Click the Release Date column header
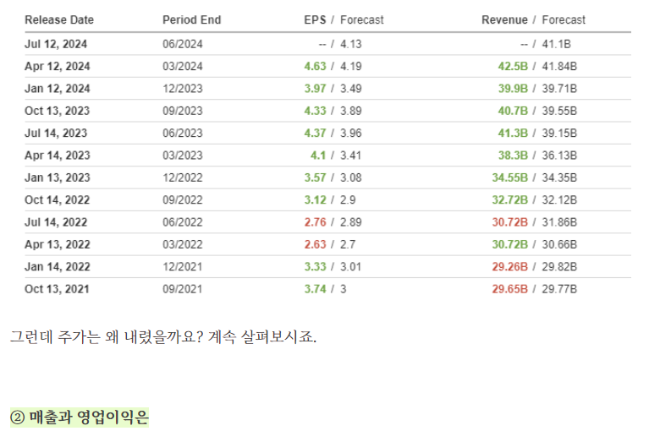The image size is (649, 442). [x=59, y=19]
